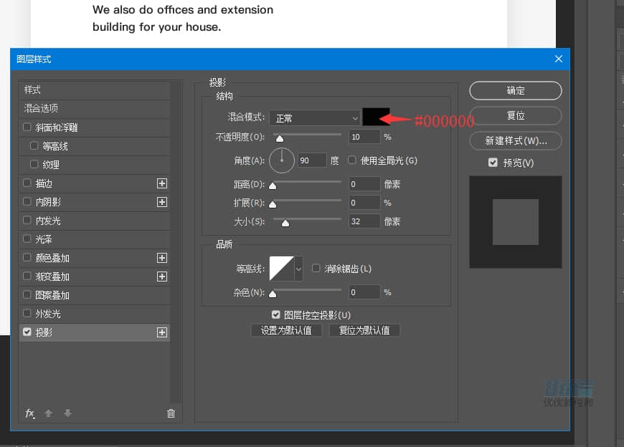Viewport: 624px width, 447px height.
Task: Click the 不透明度 value field
Action: coord(364,137)
